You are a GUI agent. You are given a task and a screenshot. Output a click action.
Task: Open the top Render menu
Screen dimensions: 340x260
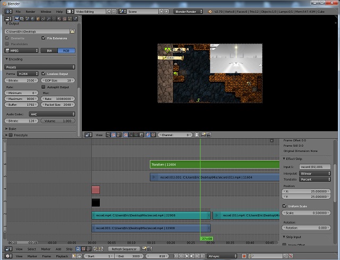30,12
